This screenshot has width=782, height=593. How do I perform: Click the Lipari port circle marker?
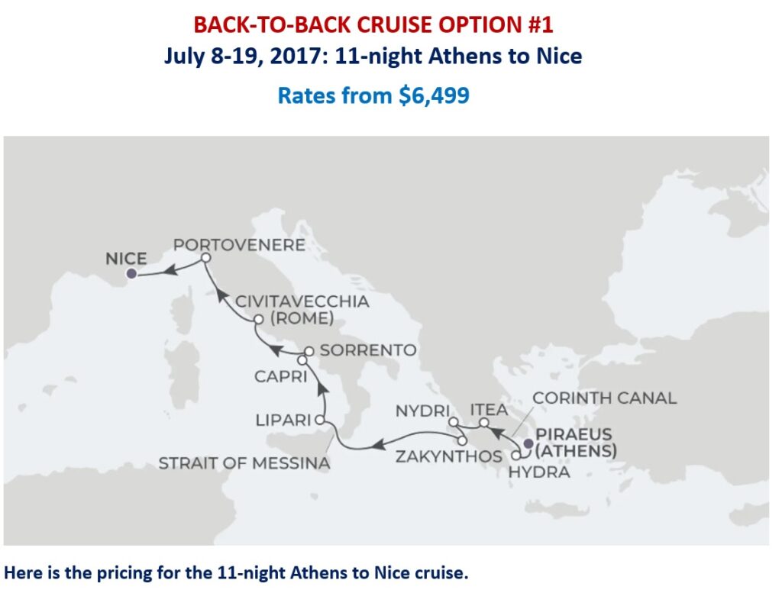(321, 421)
